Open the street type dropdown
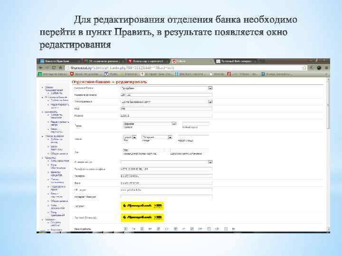 (x=130, y=137)
